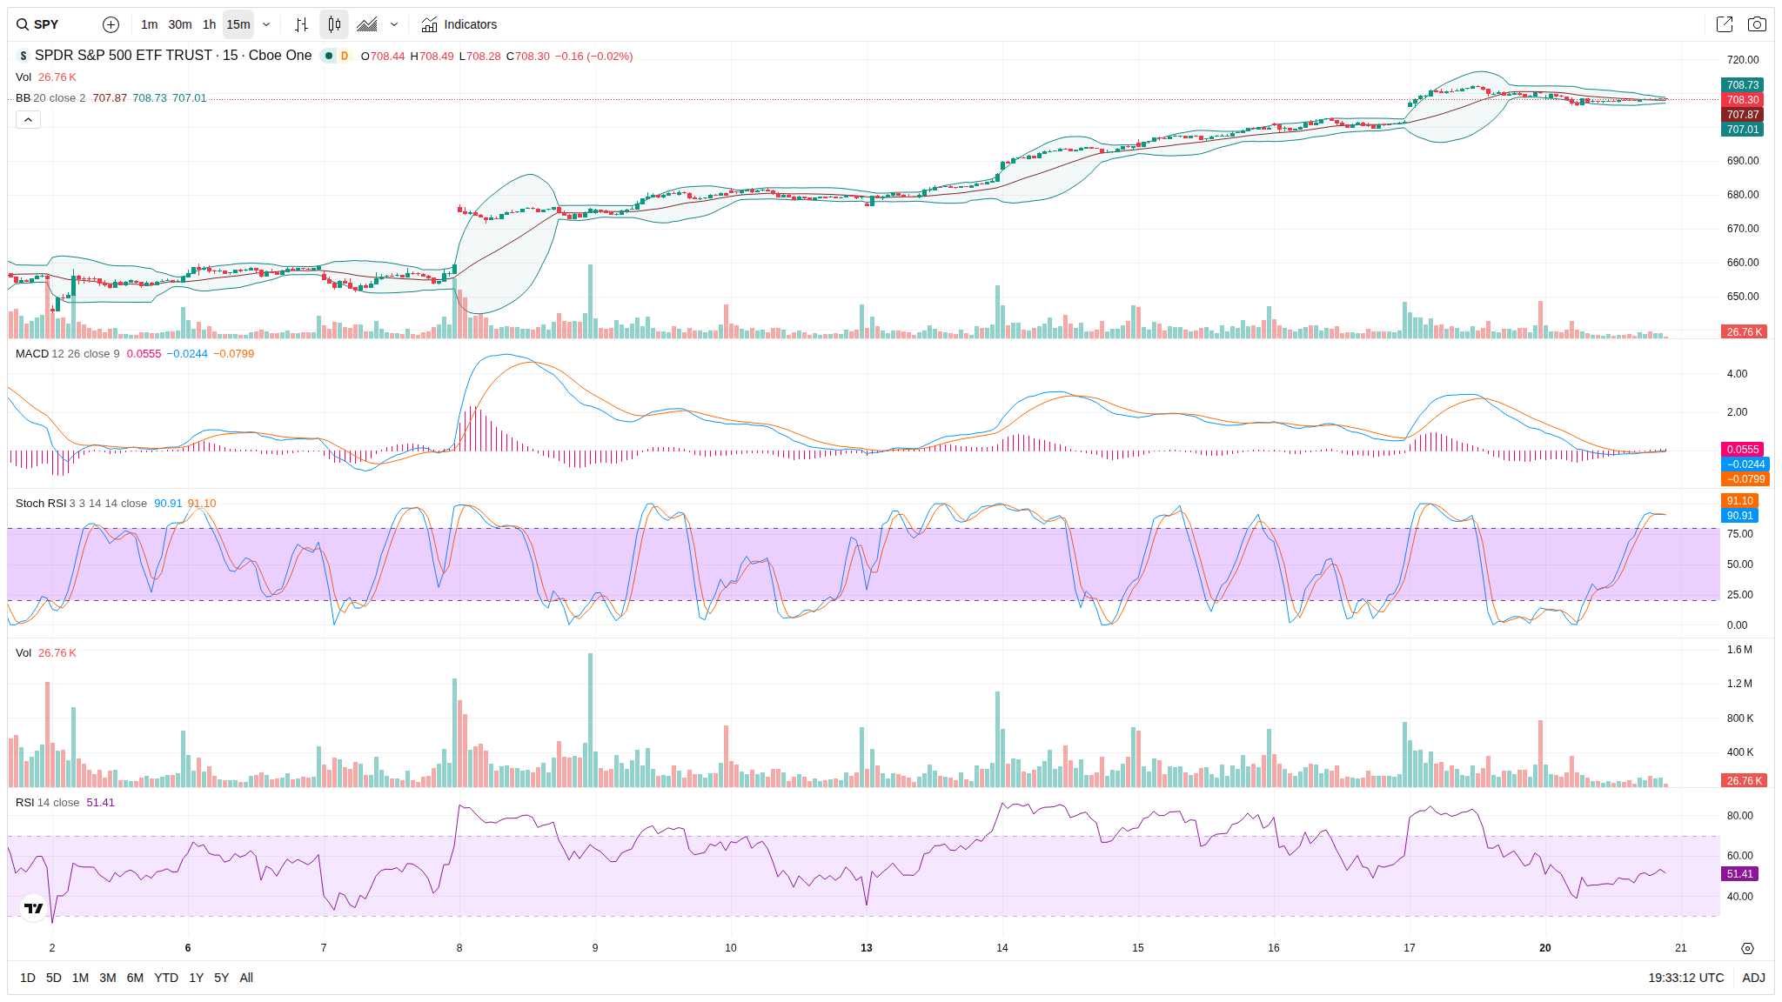Toggle the market status green dot indicator
Image resolution: width=1782 pixels, height=1002 pixels.
(329, 56)
